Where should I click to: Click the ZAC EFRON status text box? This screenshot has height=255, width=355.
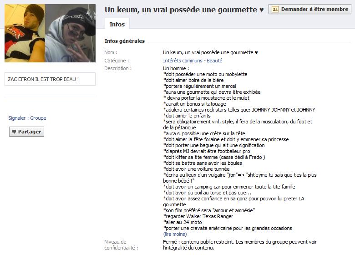point(50,79)
